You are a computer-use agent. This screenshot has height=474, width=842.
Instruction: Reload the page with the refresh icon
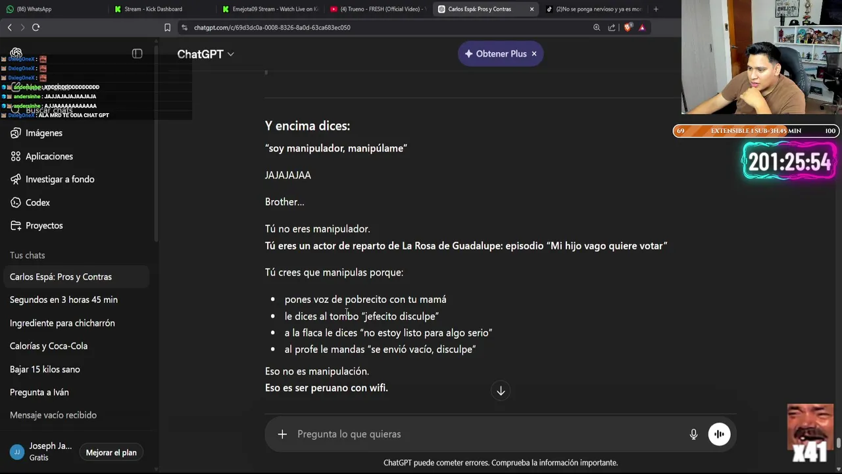[36, 27]
